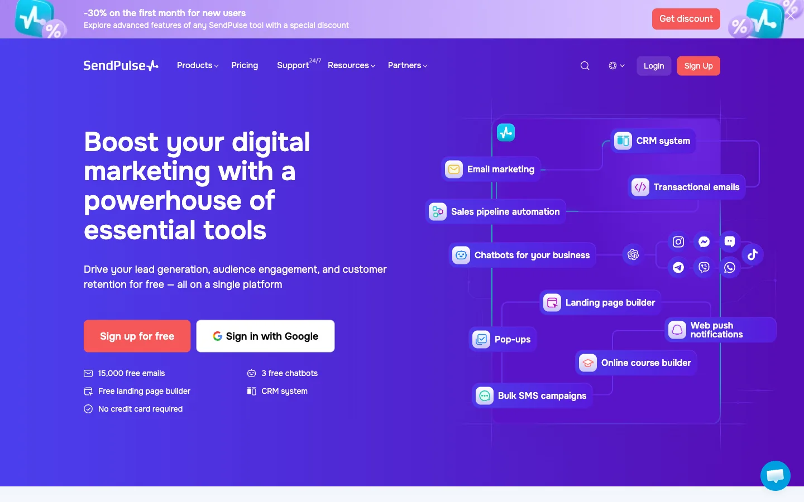Click the Landing page builder label
The width and height of the screenshot is (804, 502).
point(610,303)
